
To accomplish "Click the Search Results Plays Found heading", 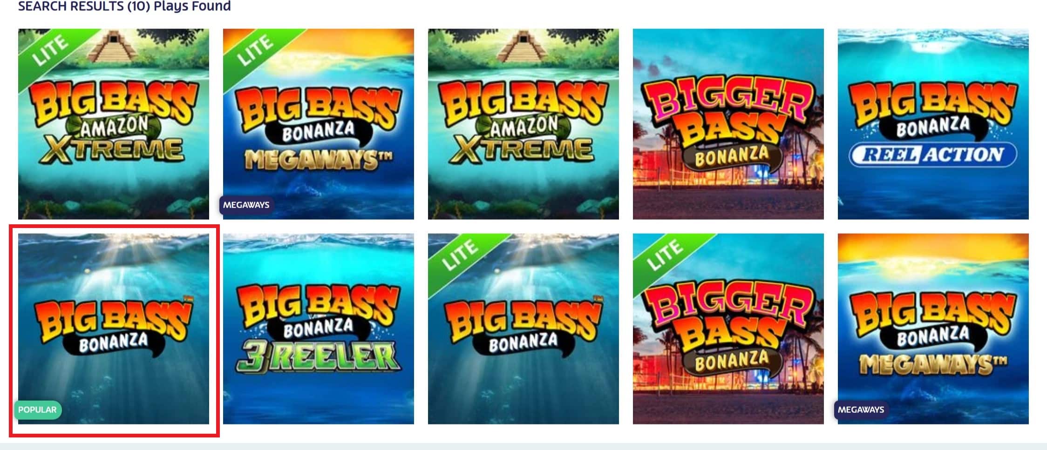I will click(124, 6).
